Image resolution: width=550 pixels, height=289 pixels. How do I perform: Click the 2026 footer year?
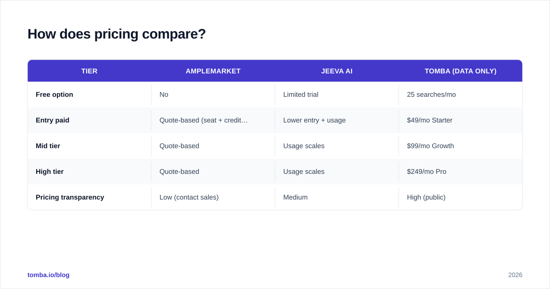[515, 275]
